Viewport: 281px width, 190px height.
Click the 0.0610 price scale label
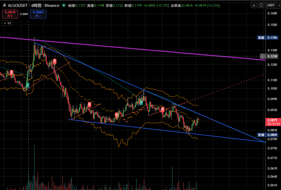point(272,185)
